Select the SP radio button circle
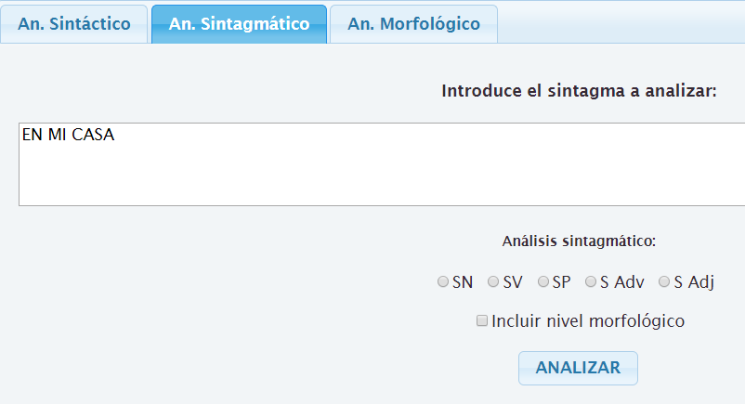This screenshot has width=745, height=404. tap(543, 281)
